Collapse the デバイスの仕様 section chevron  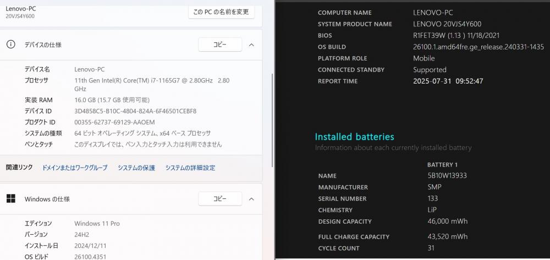[251, 45]
